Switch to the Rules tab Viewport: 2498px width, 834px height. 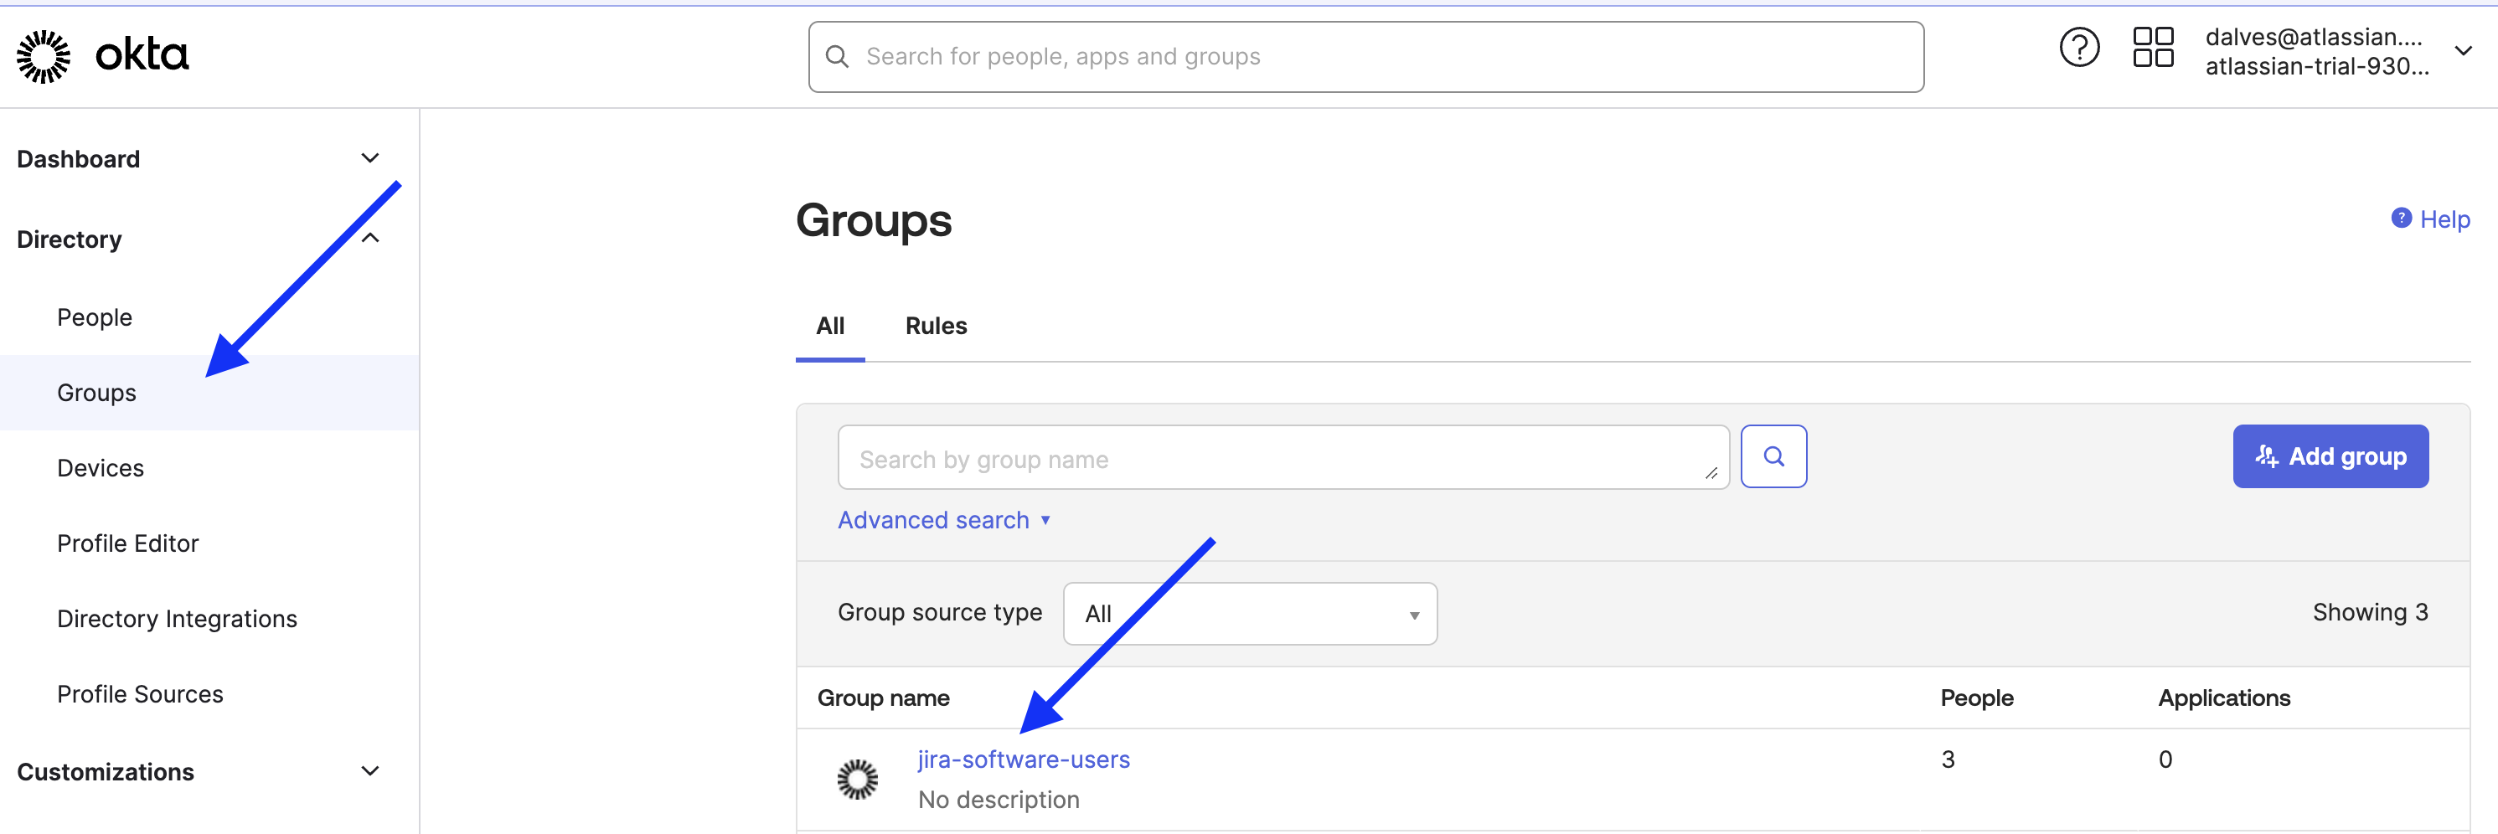936,326
